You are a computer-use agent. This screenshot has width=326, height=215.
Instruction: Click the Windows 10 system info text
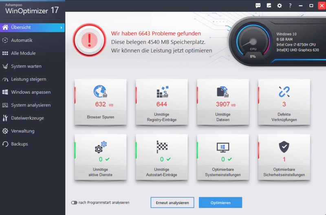click(286, 34)
